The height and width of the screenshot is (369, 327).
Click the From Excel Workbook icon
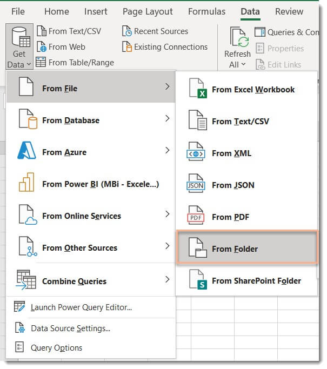coord(198,89)
